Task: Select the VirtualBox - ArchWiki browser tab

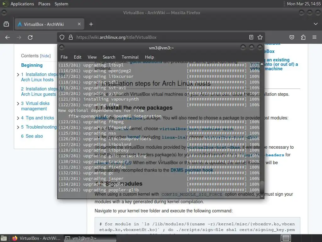Action: [49, 24]
